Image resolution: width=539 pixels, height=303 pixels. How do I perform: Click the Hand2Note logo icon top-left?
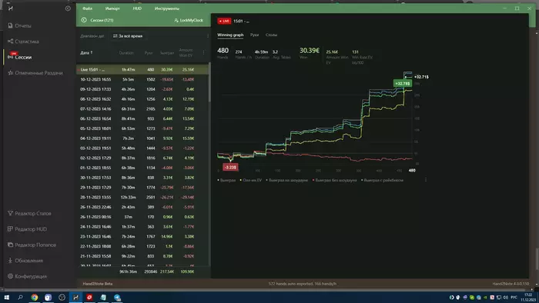[10, 8]
